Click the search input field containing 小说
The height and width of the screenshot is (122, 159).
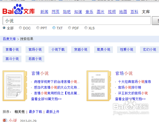(x=77, y=20)
